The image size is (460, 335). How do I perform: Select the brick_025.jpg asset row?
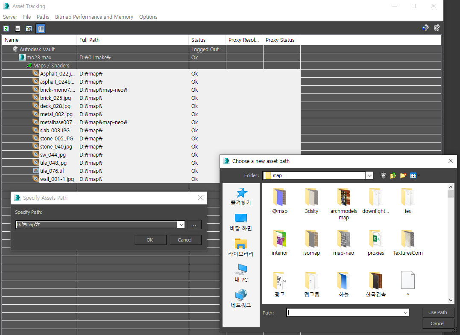(151, 98)
